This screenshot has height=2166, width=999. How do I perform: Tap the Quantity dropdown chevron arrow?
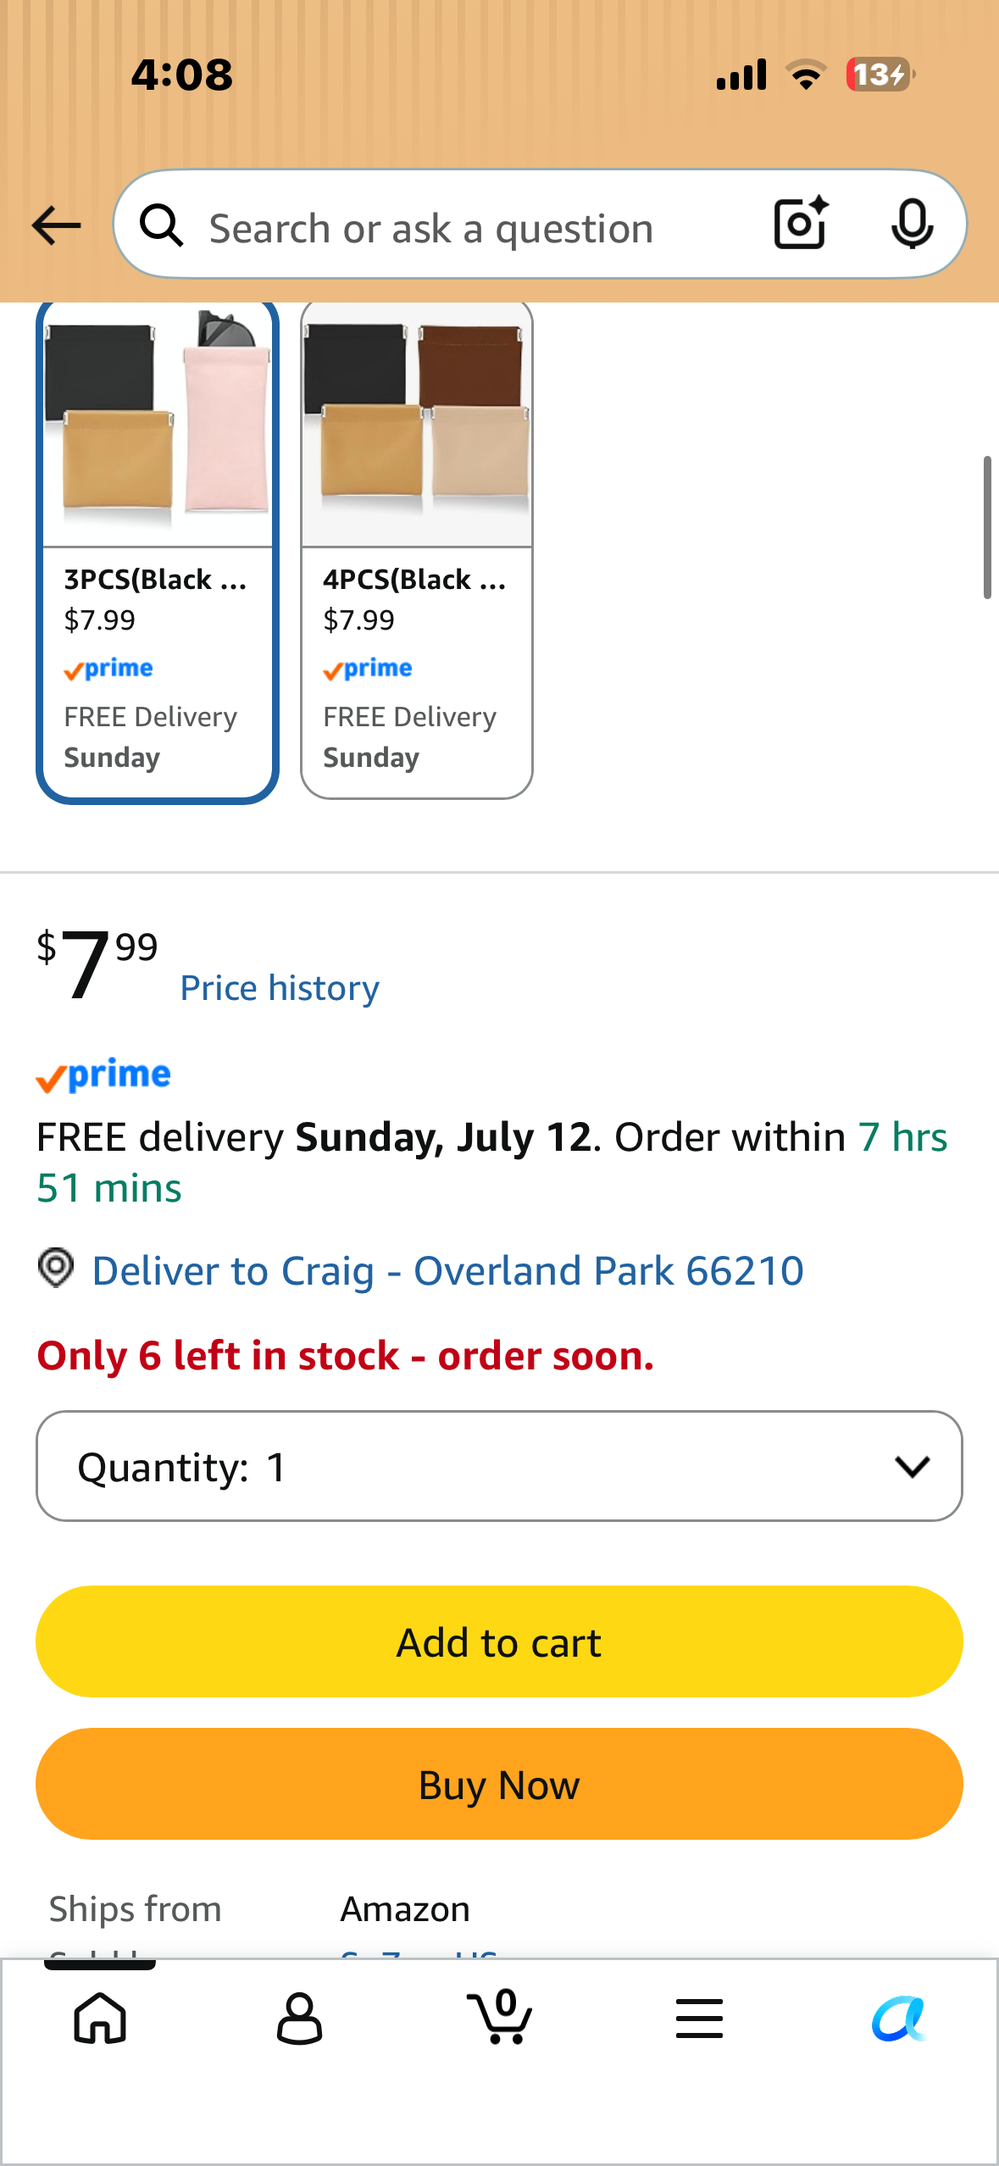coord(913,1467)
